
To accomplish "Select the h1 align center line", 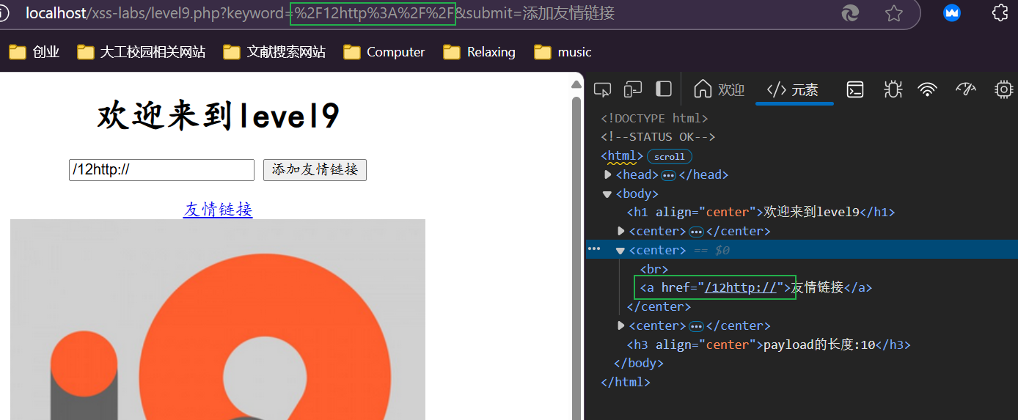I will [x=761, y=213].
